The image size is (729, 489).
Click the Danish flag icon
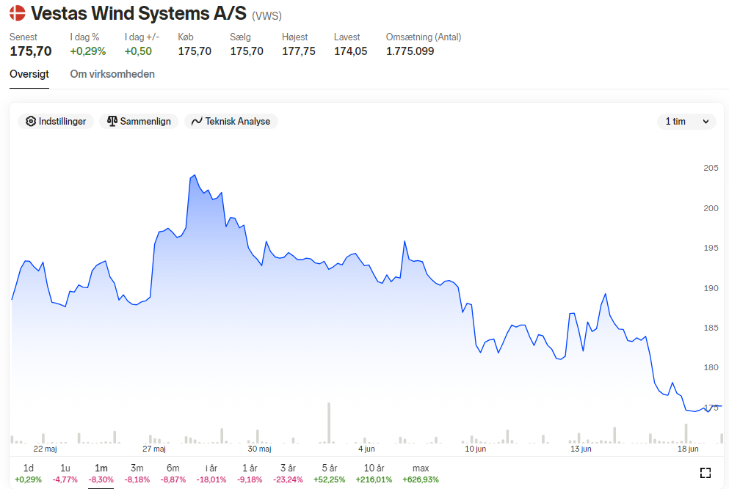pos(17,13)
